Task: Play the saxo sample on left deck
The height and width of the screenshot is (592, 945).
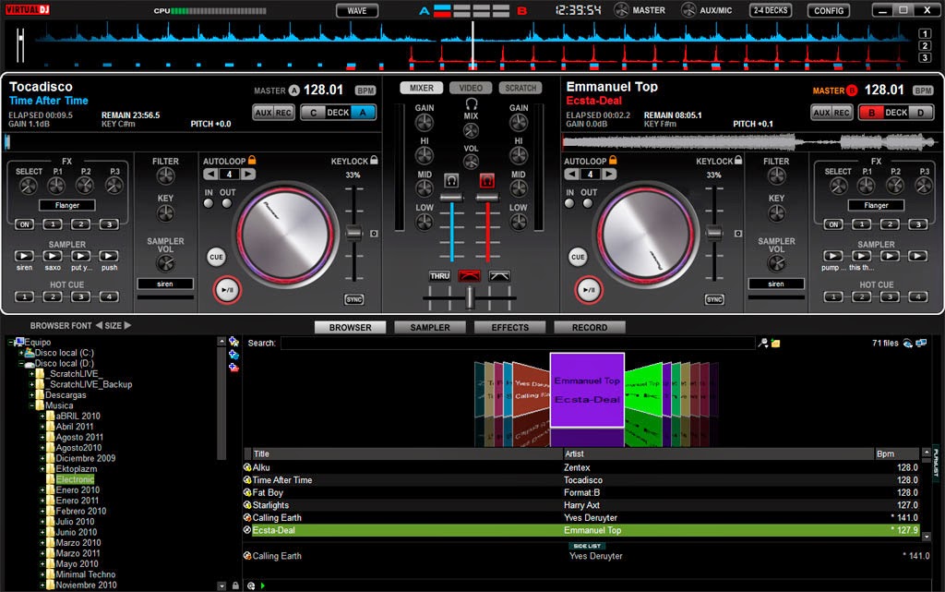Action: (53, 256)
